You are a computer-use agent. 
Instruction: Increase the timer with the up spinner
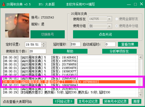[x=43, y=43]
